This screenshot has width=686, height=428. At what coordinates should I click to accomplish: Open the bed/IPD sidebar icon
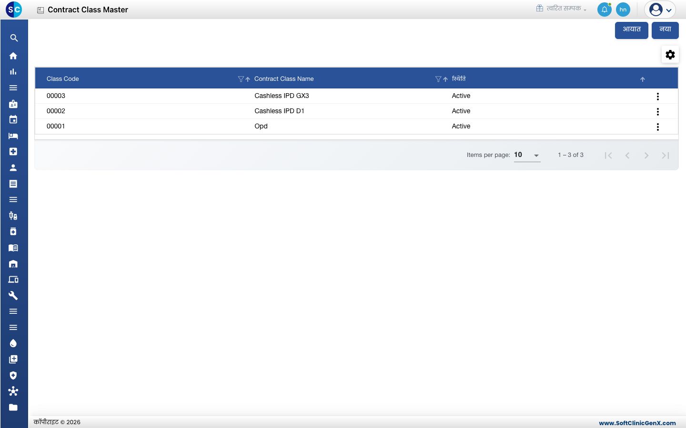tap(13, 136)
